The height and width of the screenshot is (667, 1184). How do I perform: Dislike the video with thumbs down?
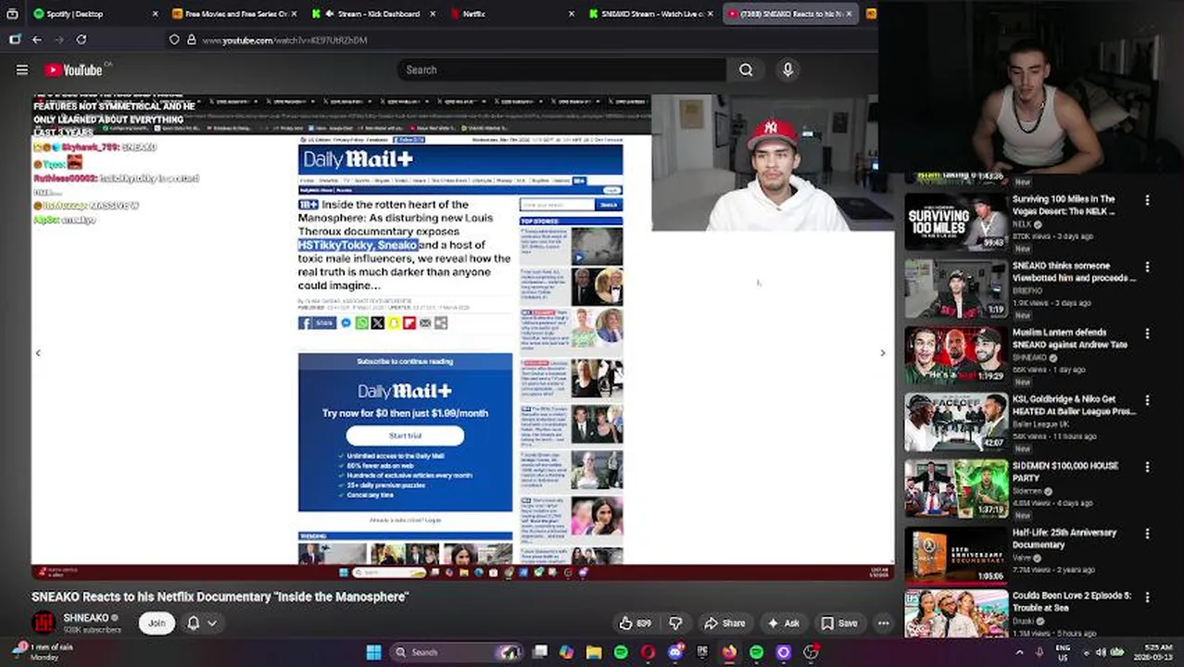(x=675, y=623)
